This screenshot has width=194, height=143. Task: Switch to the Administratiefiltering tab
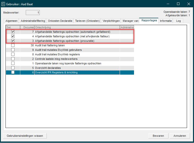pos(32,21)
